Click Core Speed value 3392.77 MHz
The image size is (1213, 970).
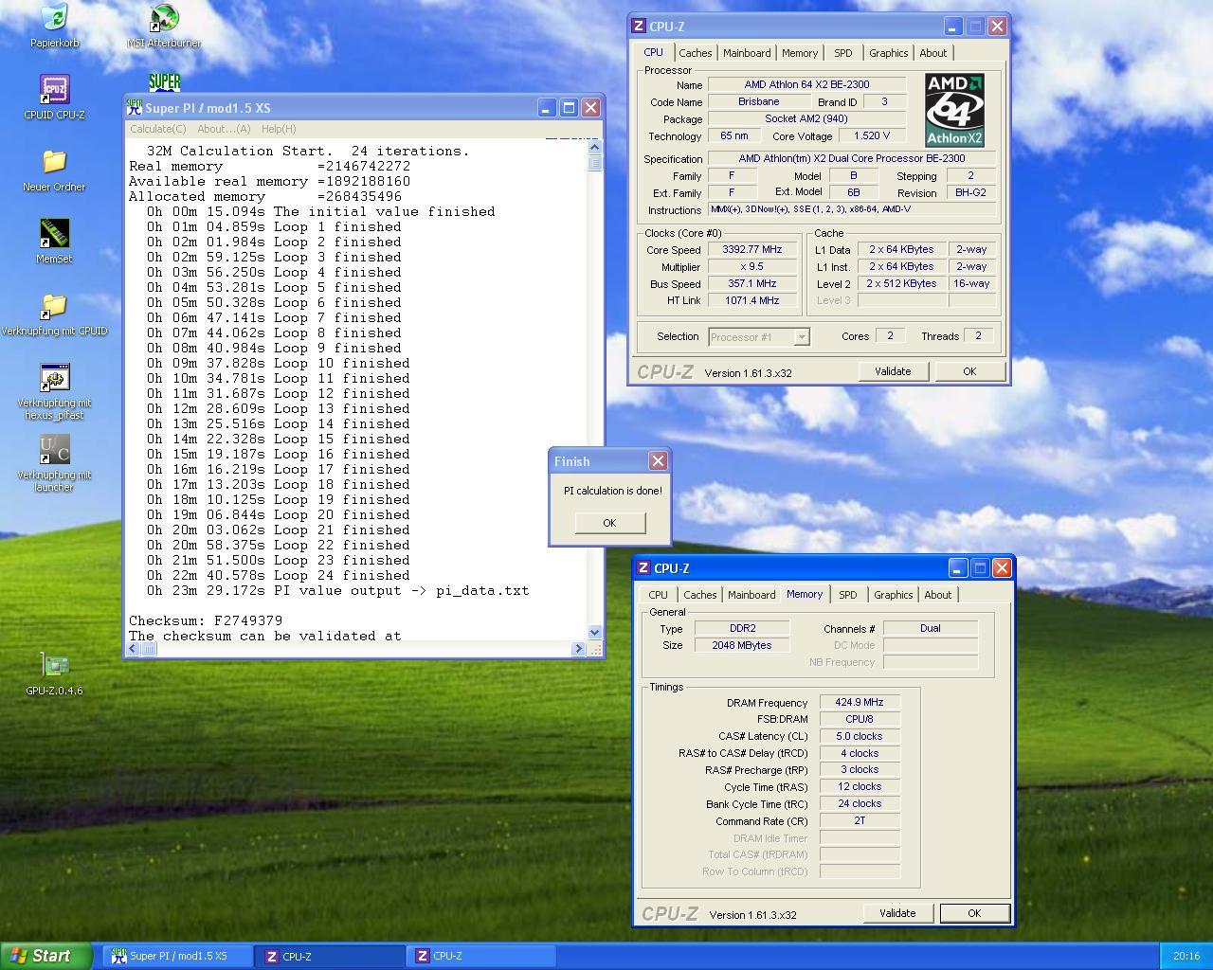[752, 250]
